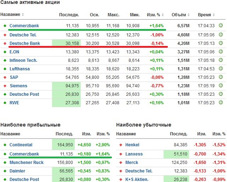Open Continental link in top gainers
227x182 pixels.
tap(21, 145)
